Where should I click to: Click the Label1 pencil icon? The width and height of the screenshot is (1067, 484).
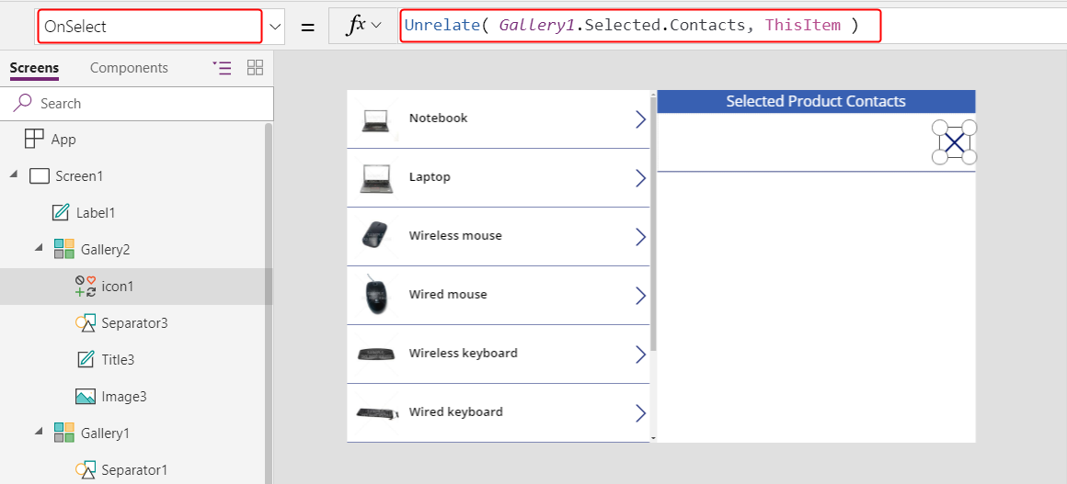coord(61,213)
